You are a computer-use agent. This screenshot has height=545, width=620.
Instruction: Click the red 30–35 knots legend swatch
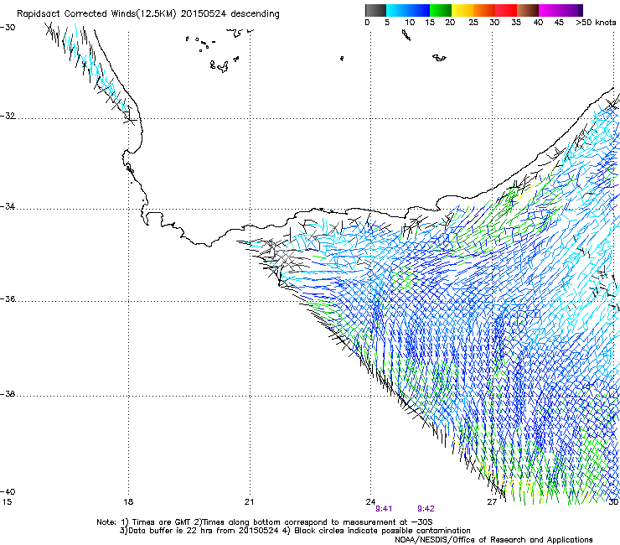pyautogui.click(x=506, y=10)
